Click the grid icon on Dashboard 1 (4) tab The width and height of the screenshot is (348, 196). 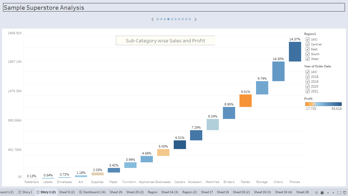coord(81,192)
